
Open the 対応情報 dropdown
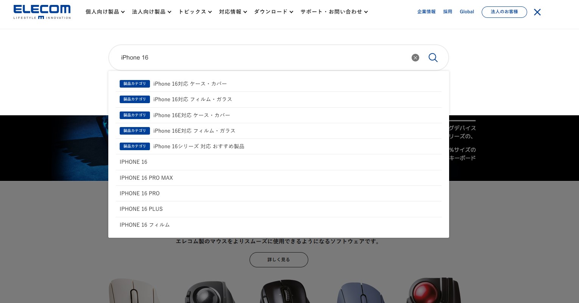point(233,12)
